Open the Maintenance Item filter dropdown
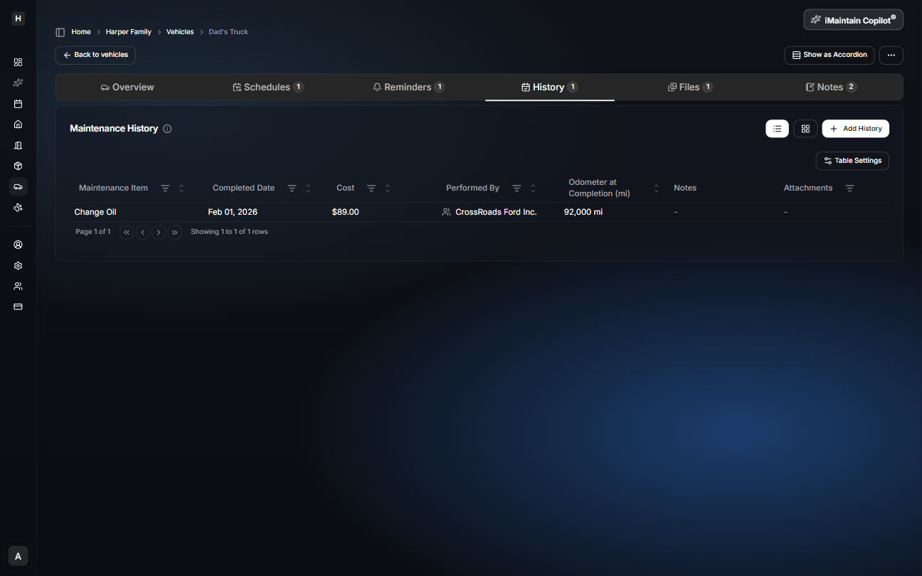This screenshot has height=576, width=922. tap(165, 188)
